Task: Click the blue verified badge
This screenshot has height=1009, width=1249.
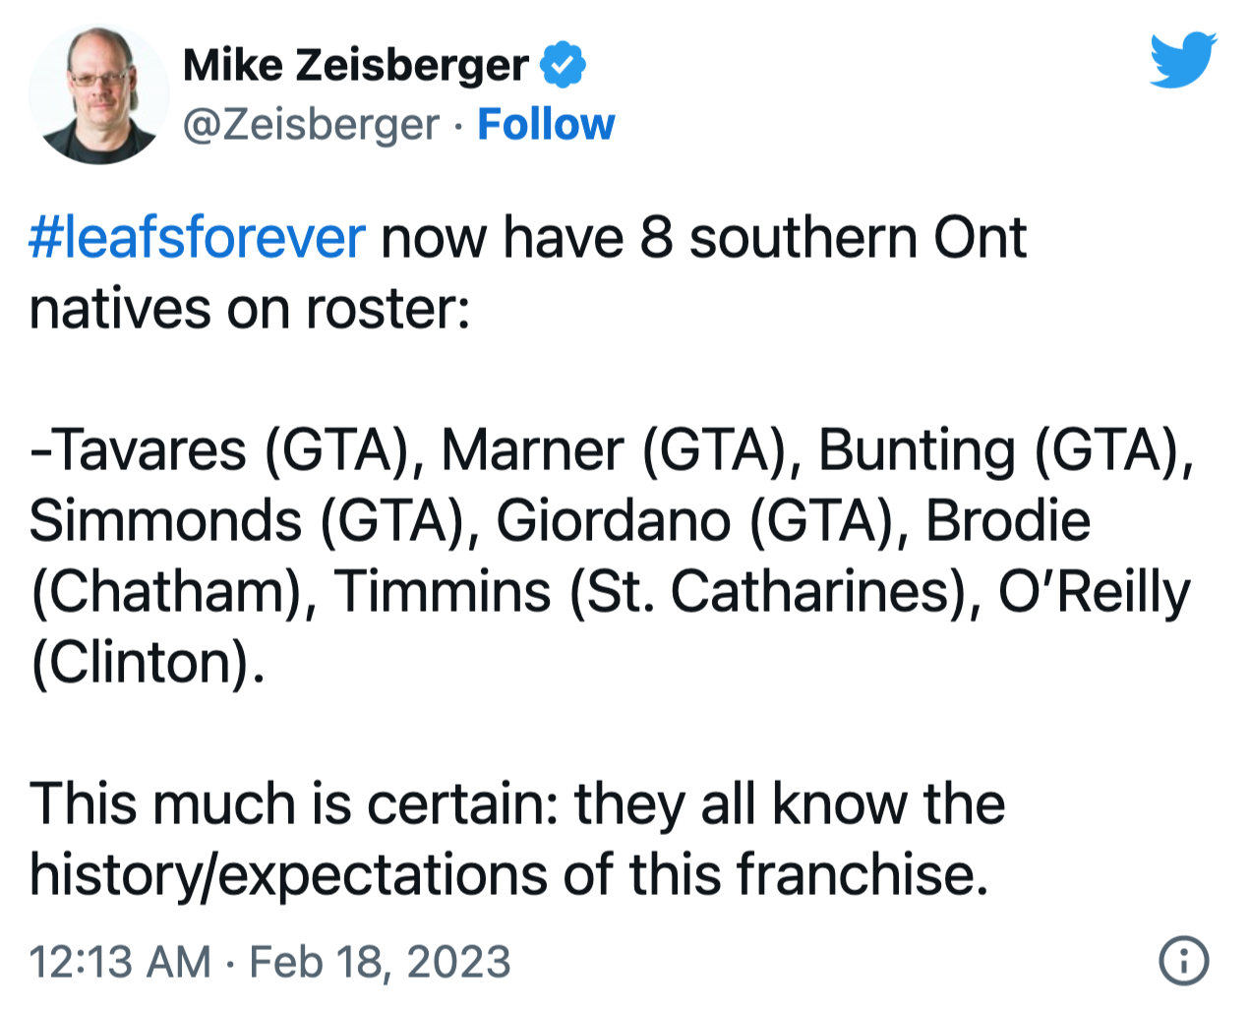Action: point(563,65)
